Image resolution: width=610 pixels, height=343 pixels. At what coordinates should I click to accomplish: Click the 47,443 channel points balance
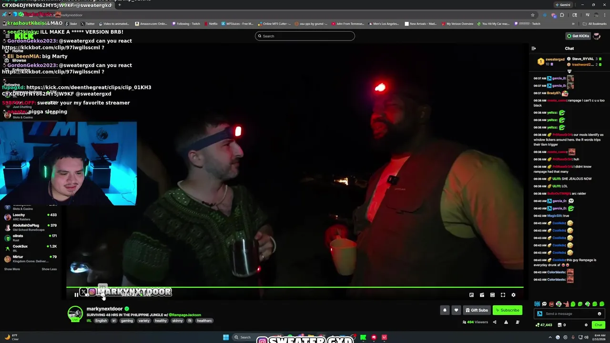544,325
